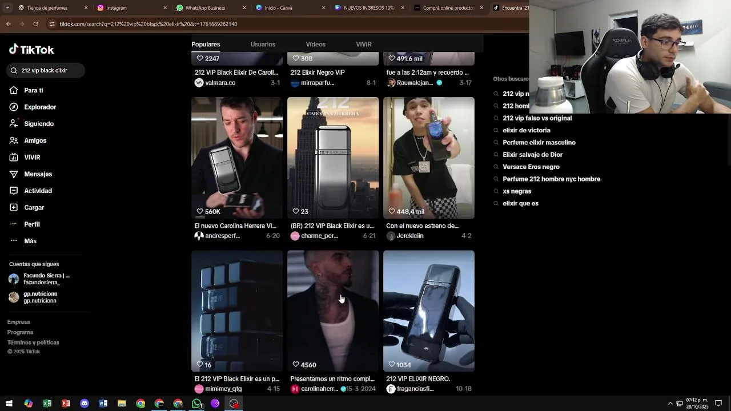Image resolution: width=731 pixels, height=411 pixels.
Task: Open Copilot from taskbar
Action: (x=28, y=404)
